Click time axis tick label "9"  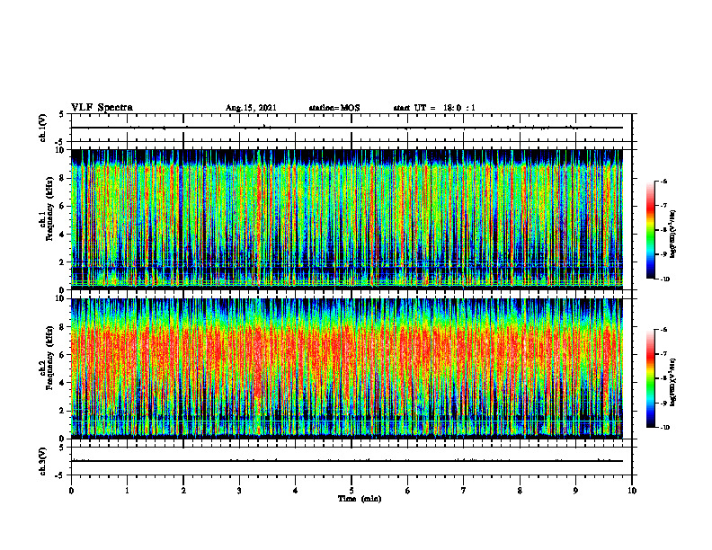pos(575,491)
